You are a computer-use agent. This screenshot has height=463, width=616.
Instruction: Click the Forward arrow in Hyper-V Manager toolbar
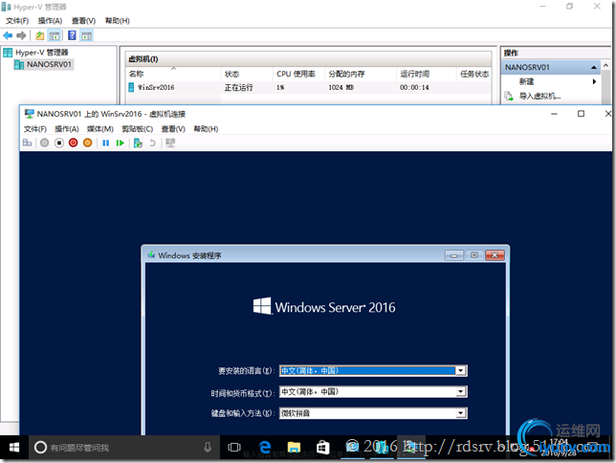(x=21, y=35)
